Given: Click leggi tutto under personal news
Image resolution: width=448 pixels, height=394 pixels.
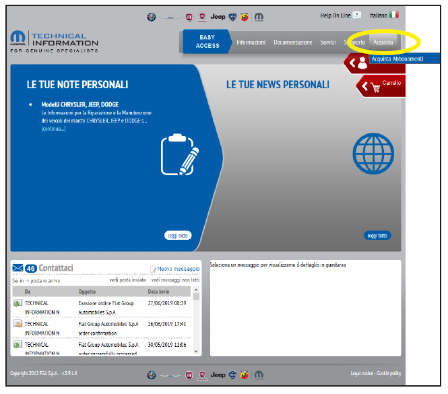Looking at the screenshot, I should coord(377,236).
